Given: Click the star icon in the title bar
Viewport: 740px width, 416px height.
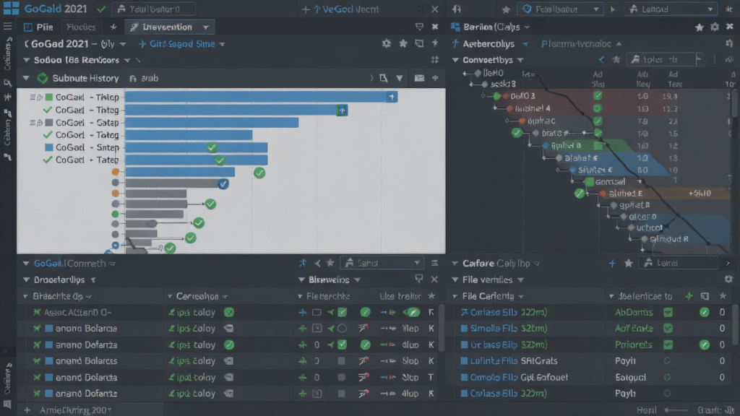Looking at the screenshot, I should click(x=506, y=9).
